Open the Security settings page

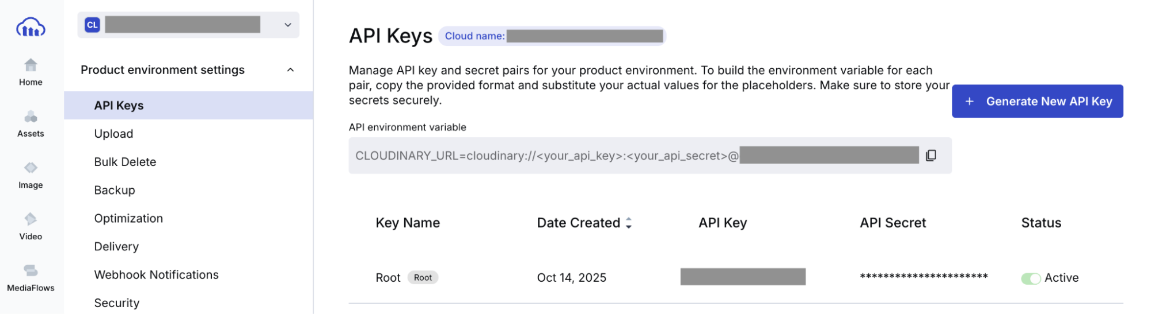coord(116,303)
